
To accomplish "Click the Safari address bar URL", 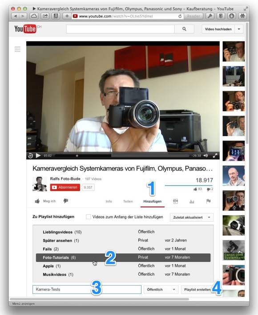I will click(x=116, y=16).
